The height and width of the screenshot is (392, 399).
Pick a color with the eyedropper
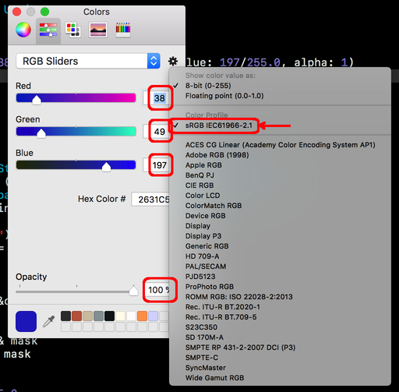tap(49, 321)
